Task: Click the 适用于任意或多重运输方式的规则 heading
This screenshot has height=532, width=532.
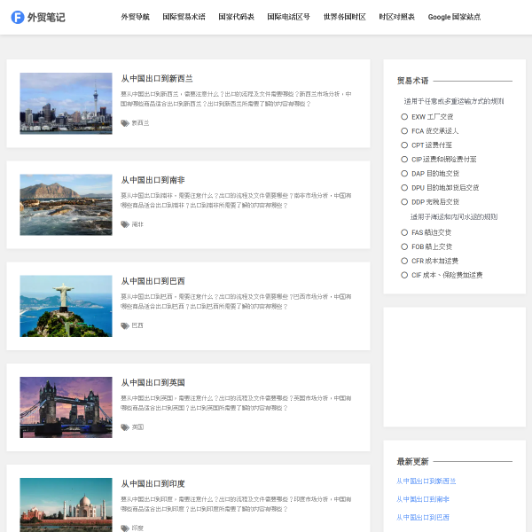Action: 454,101
